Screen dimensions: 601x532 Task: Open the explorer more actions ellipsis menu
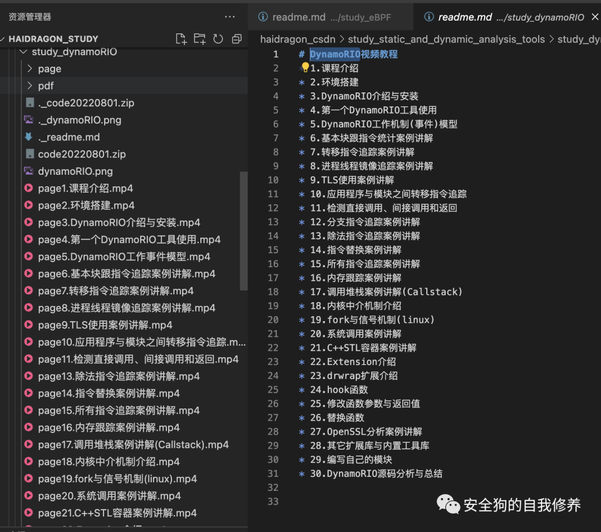230,17
